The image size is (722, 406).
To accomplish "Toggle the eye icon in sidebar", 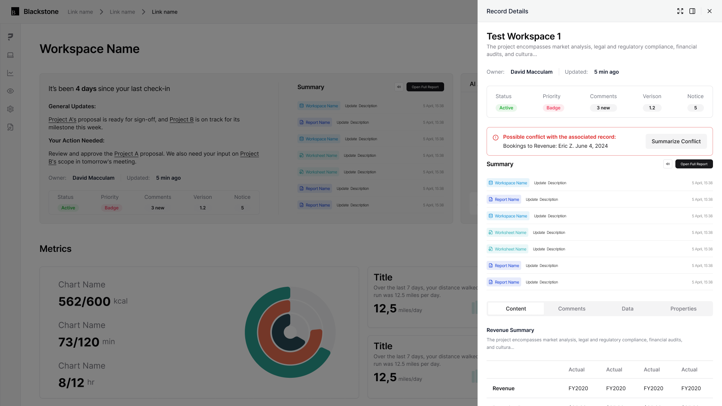I will pos(11,91).
